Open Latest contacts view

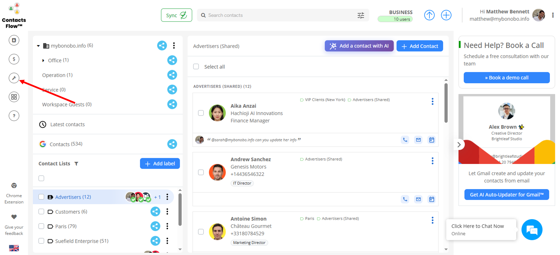tap(67, 125)
